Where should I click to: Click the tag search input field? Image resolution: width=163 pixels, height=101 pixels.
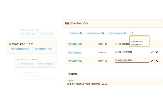point(139,38)
